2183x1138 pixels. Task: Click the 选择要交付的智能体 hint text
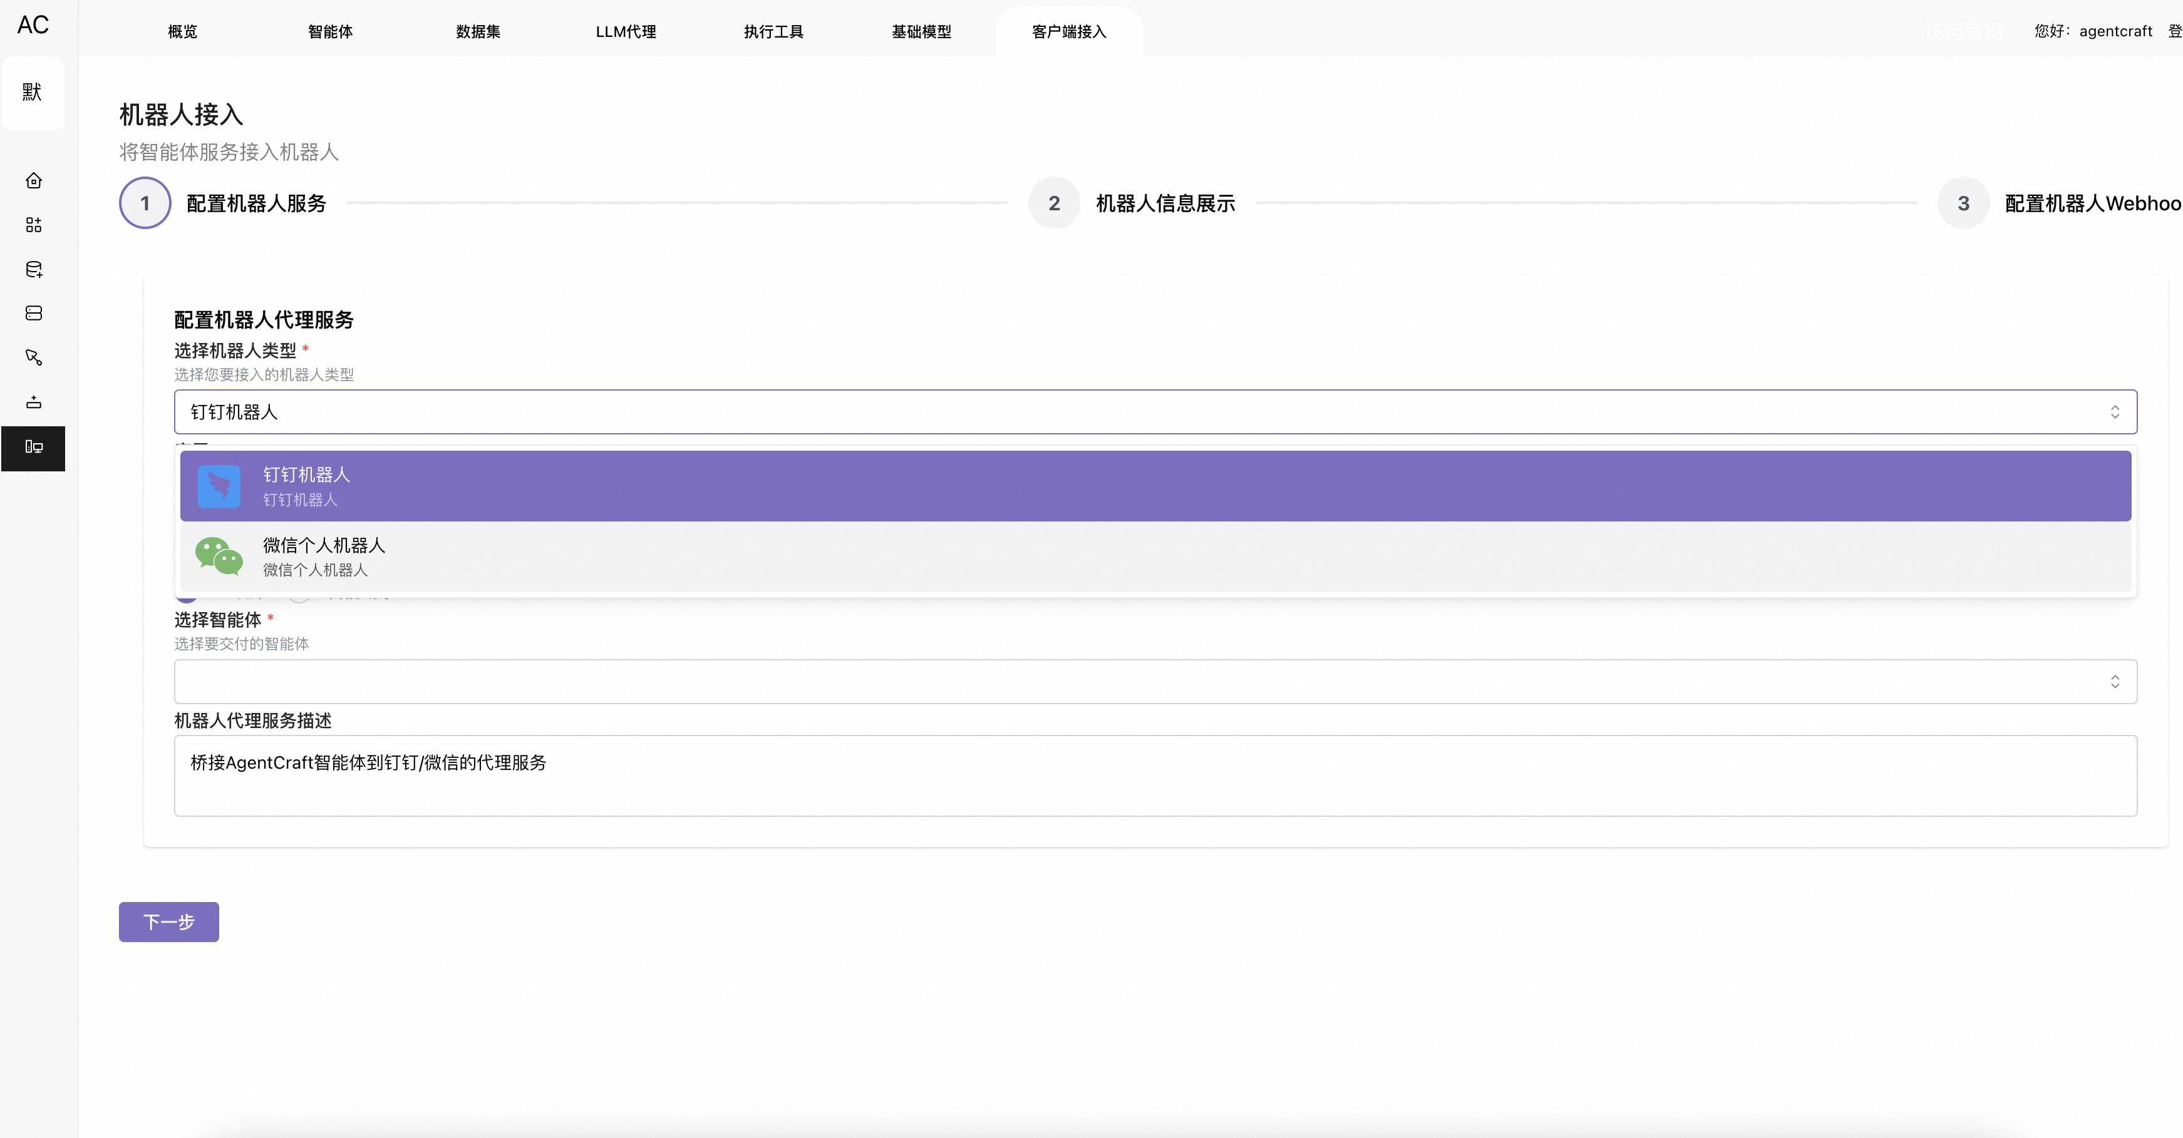point(242,644)
